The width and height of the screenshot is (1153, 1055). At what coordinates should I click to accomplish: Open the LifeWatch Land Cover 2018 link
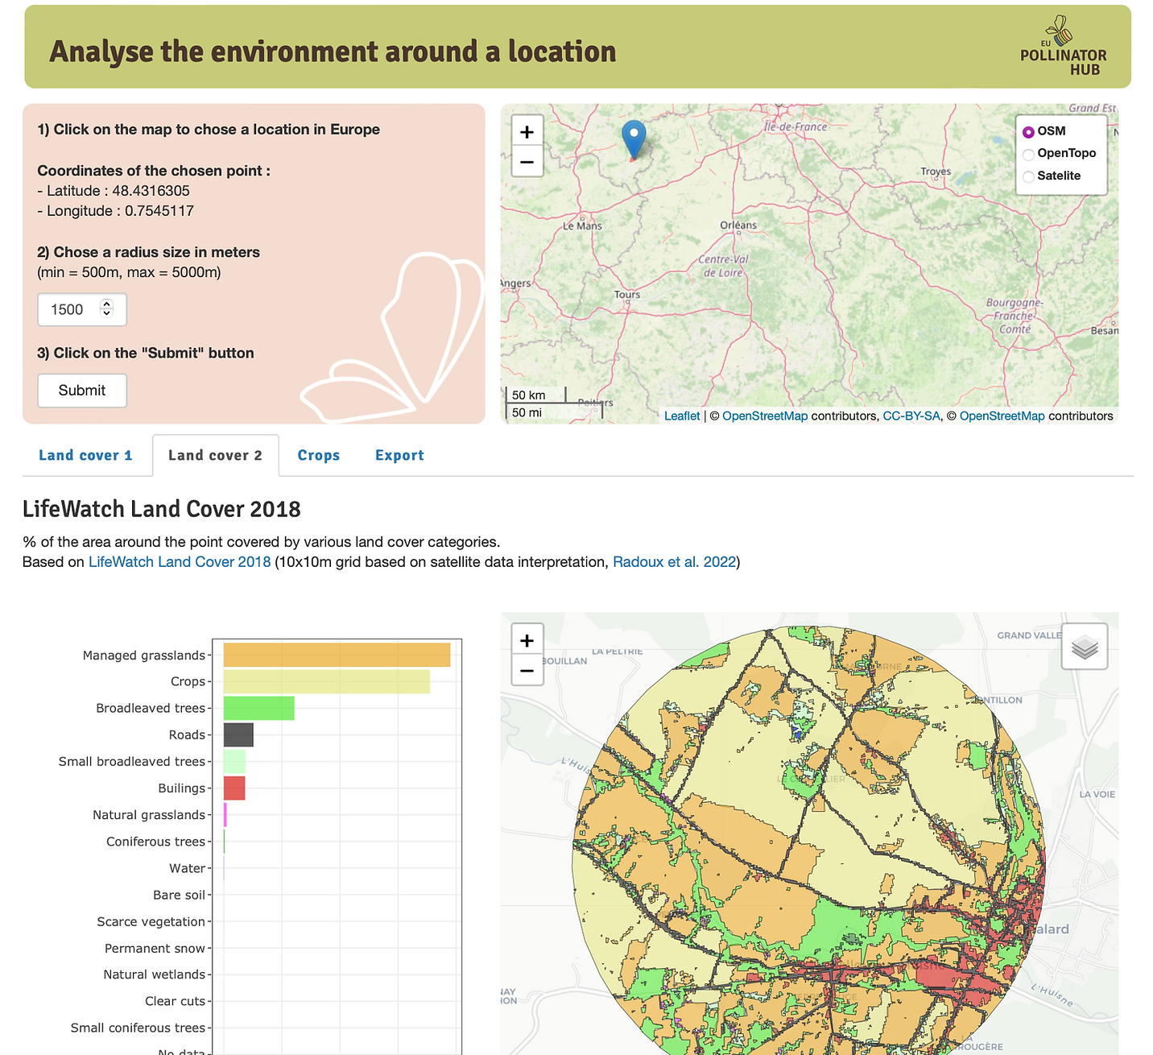180,562
